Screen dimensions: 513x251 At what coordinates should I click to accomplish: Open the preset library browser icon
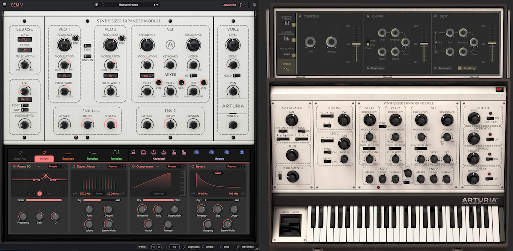pyautogui.click(x=97, y=5)
